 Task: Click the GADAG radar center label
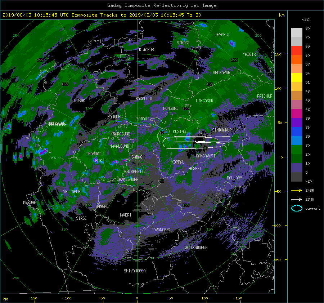click(x=137, y=157)
